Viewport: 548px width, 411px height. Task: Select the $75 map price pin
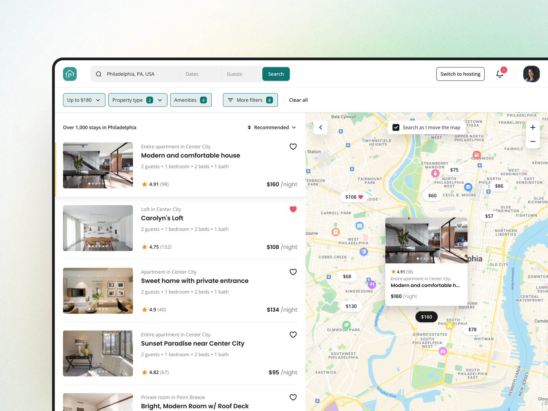pyautogui.click(x=454, y=170)
